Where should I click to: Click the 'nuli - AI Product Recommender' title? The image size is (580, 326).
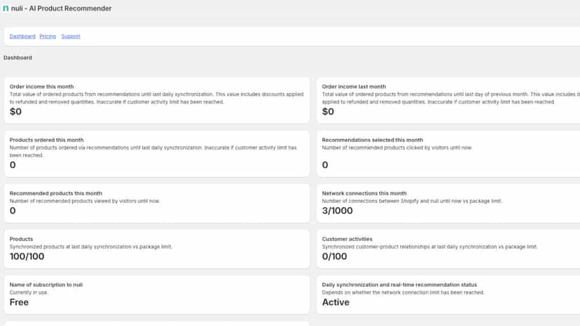[x=62, y=8]
